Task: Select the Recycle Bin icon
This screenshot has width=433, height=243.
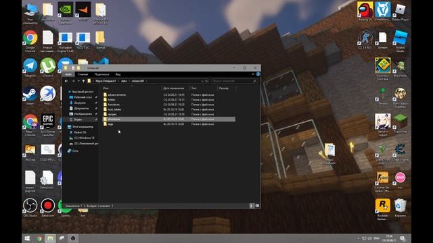Action: [401, 207]
